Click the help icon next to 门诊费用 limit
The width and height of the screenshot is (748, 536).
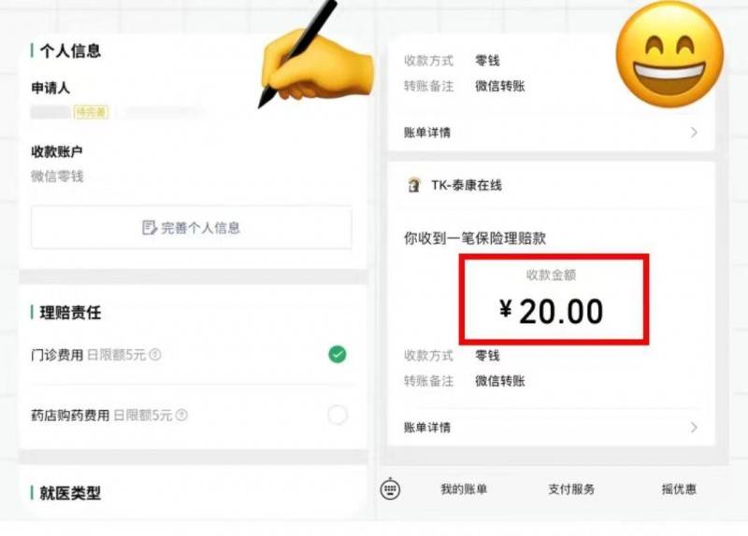coord(155,355)
